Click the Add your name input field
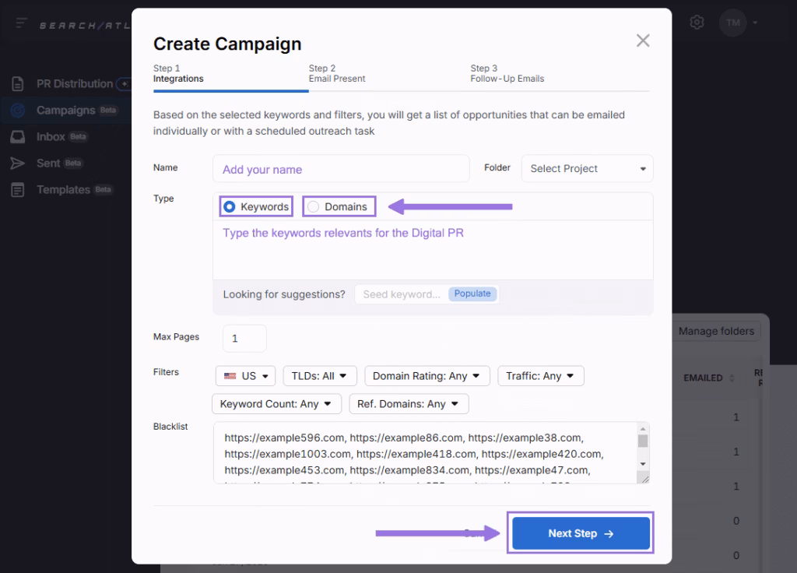The width and height of the screenshot is (797, 573). point(340,168)
